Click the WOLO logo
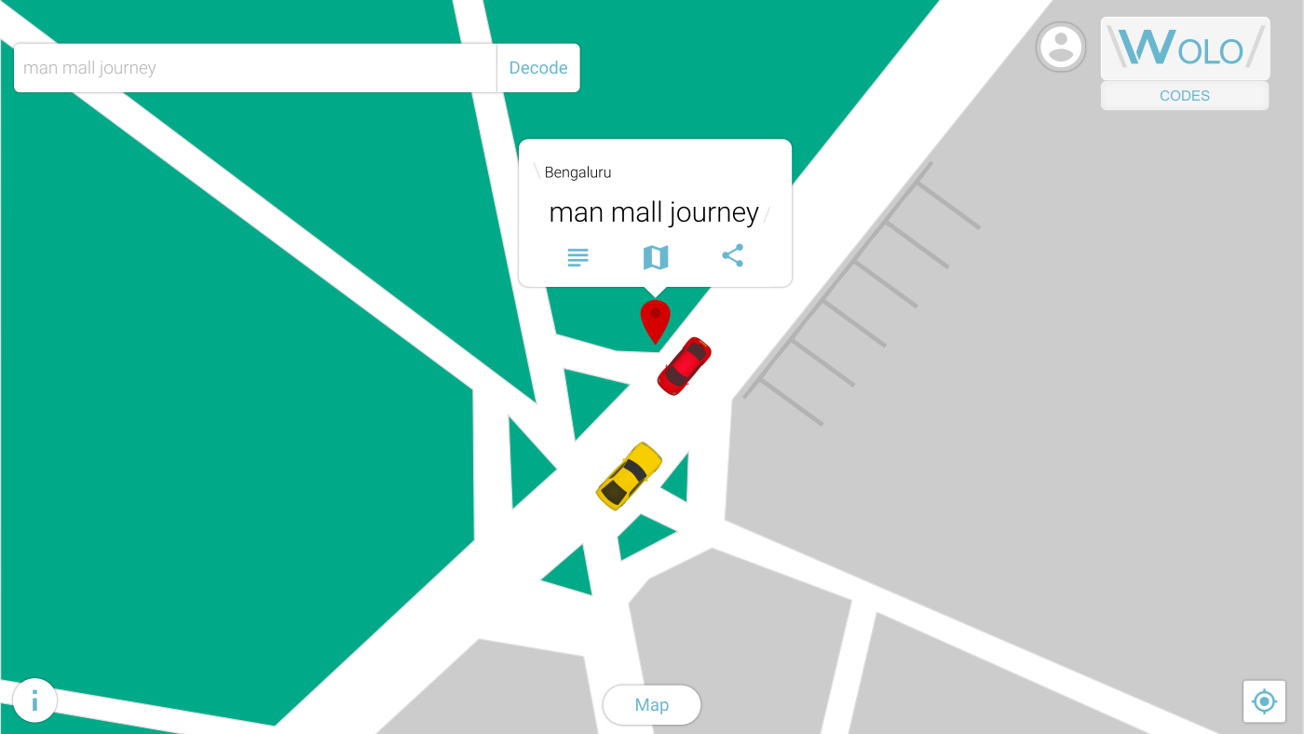 coord(1185,48)
